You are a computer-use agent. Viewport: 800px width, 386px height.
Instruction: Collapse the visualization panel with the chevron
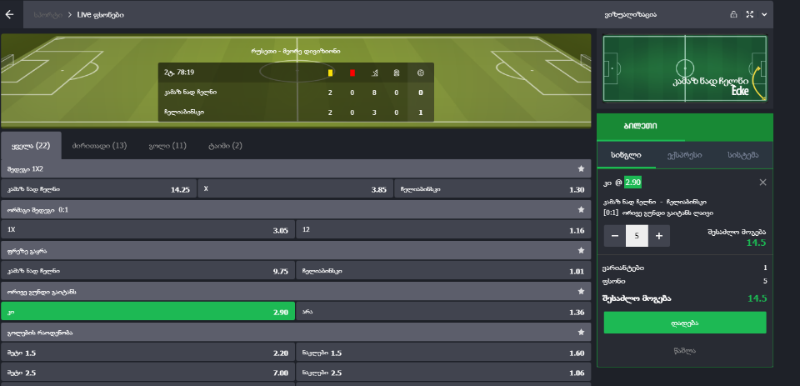coord(764,15)
